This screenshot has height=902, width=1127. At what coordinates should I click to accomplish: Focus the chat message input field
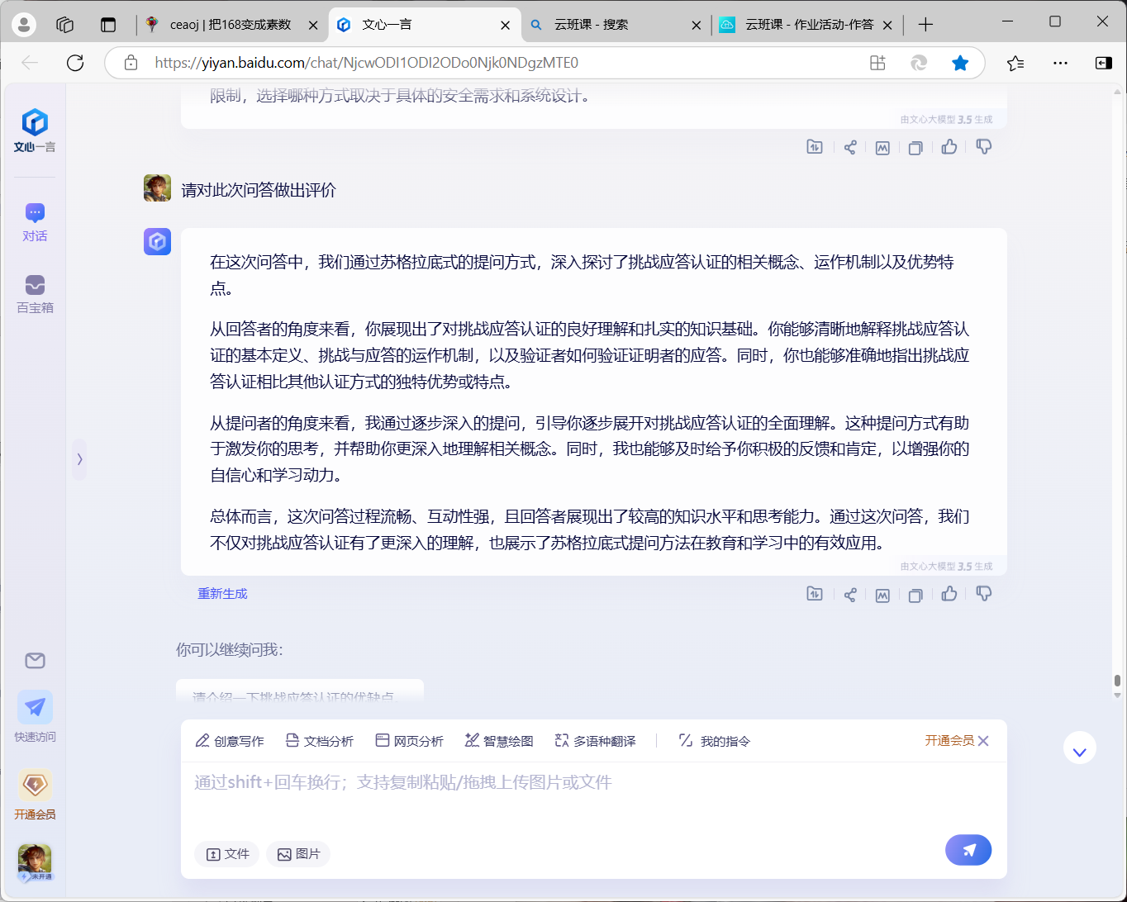click(x=593, y=797)
